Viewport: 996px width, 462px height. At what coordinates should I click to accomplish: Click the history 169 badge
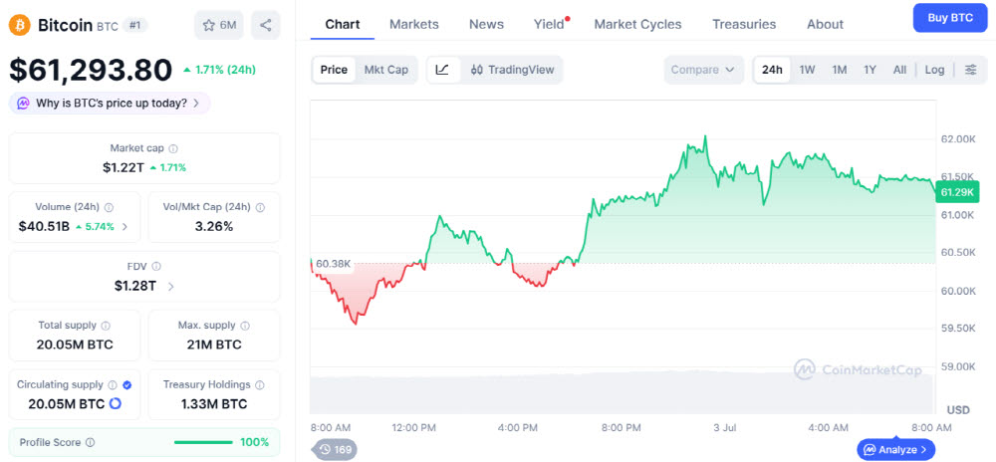click(334, 450)
